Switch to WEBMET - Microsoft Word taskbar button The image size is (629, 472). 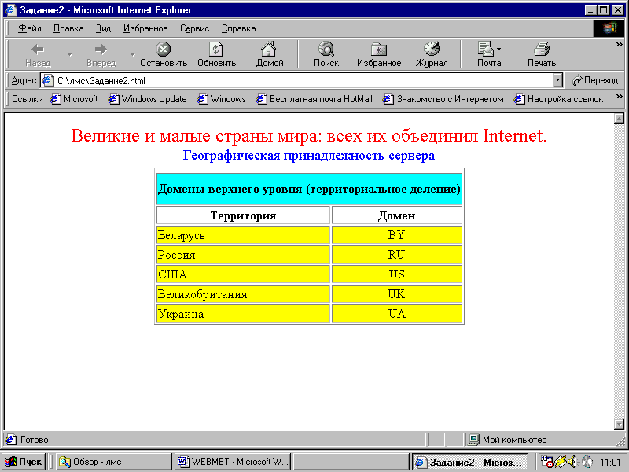click(x=233, y=462)
